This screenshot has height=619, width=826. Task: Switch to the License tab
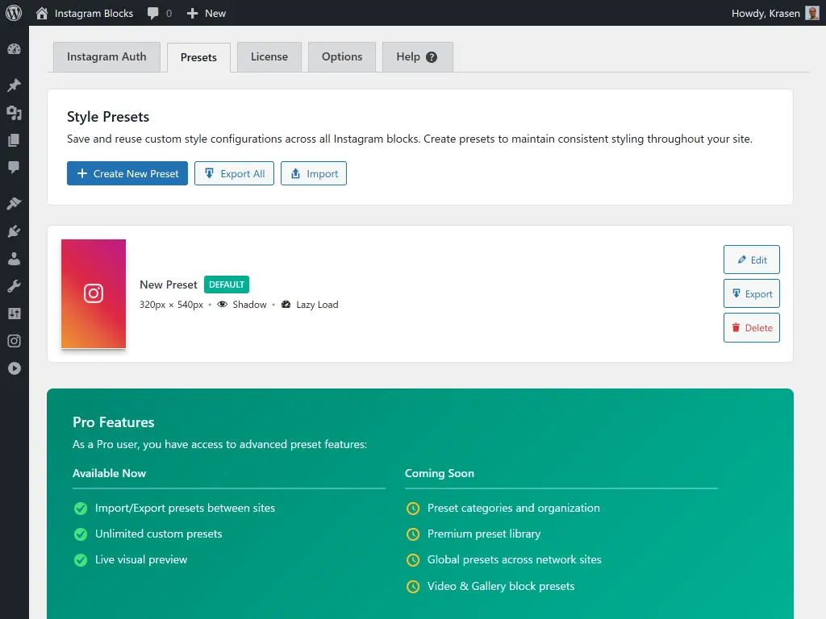click(x=269, y=56)
